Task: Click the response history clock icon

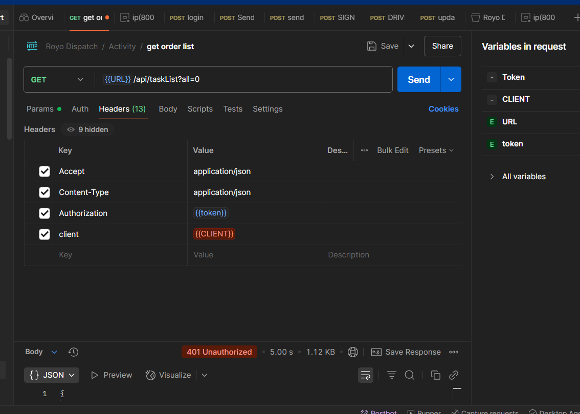Action: pos(73,352)
